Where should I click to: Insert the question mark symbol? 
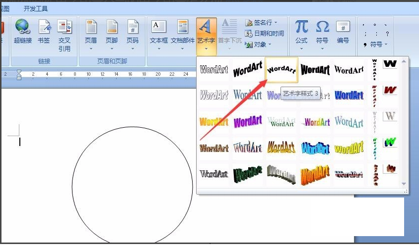coord(387,34)
